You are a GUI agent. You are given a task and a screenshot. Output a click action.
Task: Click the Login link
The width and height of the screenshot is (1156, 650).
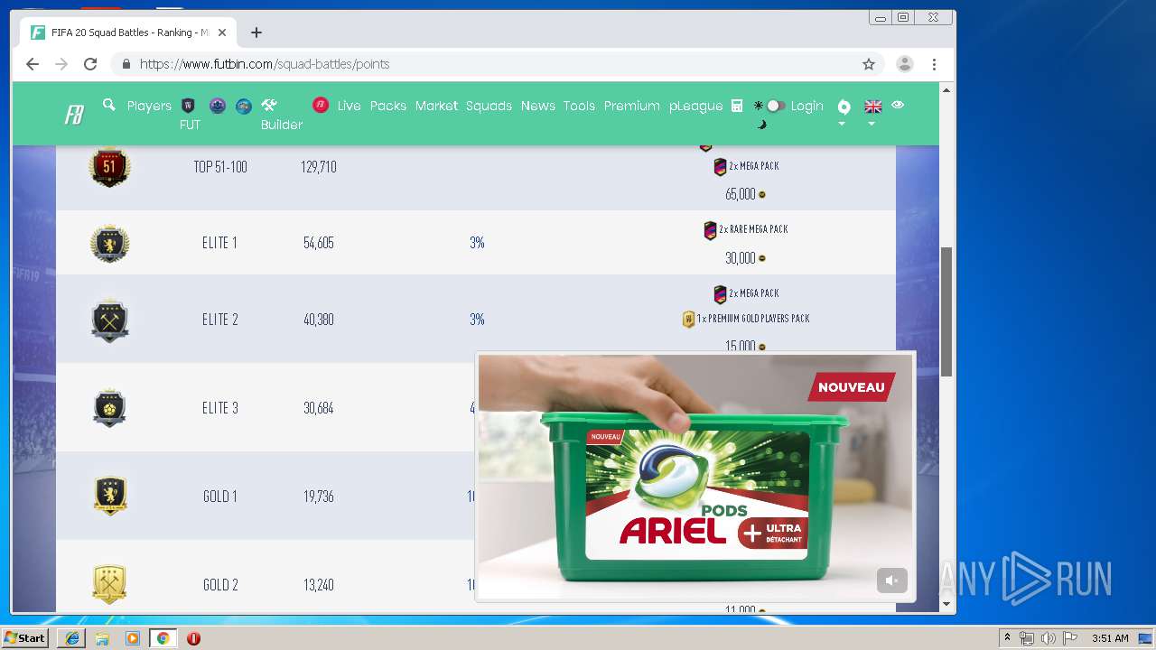point(807,106)
